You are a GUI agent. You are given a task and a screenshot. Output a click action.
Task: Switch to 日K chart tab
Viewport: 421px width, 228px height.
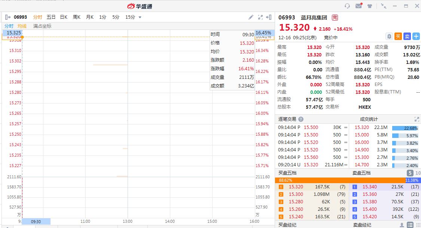(x=64, y=17)
